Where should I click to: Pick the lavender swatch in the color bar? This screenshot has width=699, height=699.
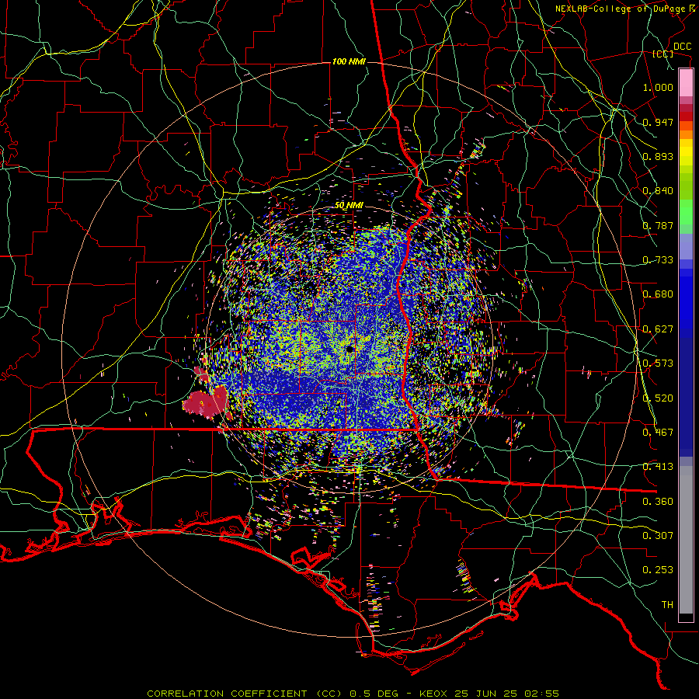[686, 246]
